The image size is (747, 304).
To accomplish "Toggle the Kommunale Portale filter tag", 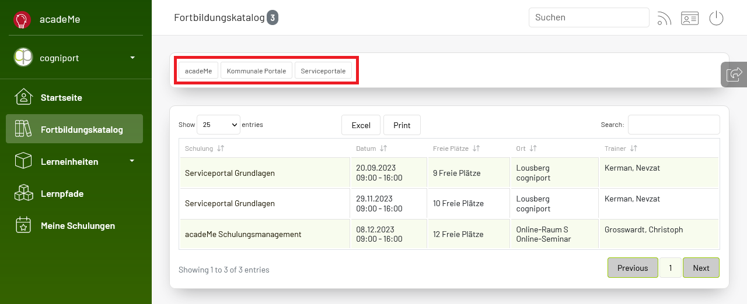I will (x=256, y=70).
